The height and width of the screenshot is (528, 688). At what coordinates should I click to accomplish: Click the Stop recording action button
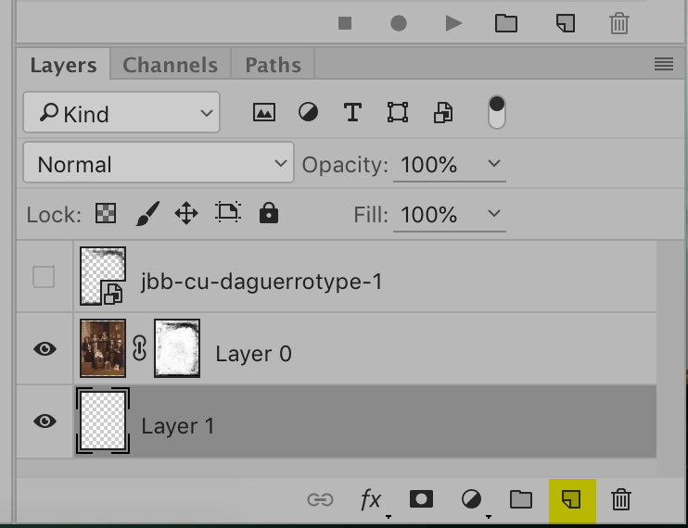tap(345, 23)
